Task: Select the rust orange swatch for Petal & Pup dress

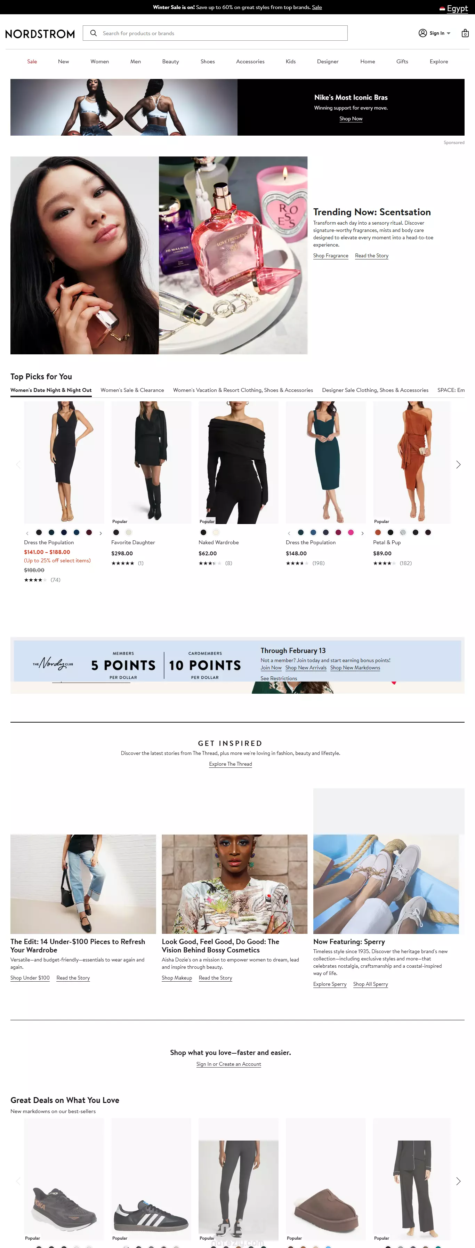Action: tap(378, 532)
